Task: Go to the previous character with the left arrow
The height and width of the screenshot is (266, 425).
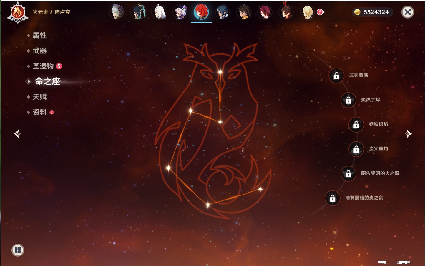Action: pyautogui.click(x=17, y=134)
